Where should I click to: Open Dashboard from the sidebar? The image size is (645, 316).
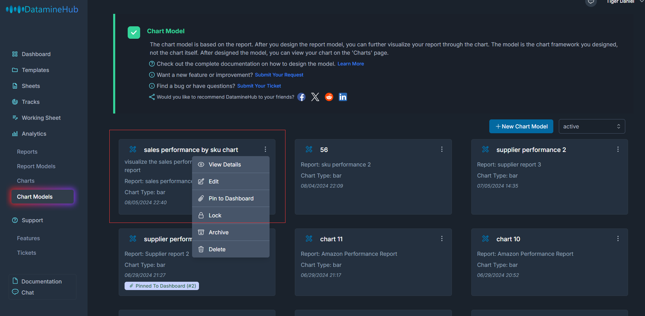tap(36, 54)
